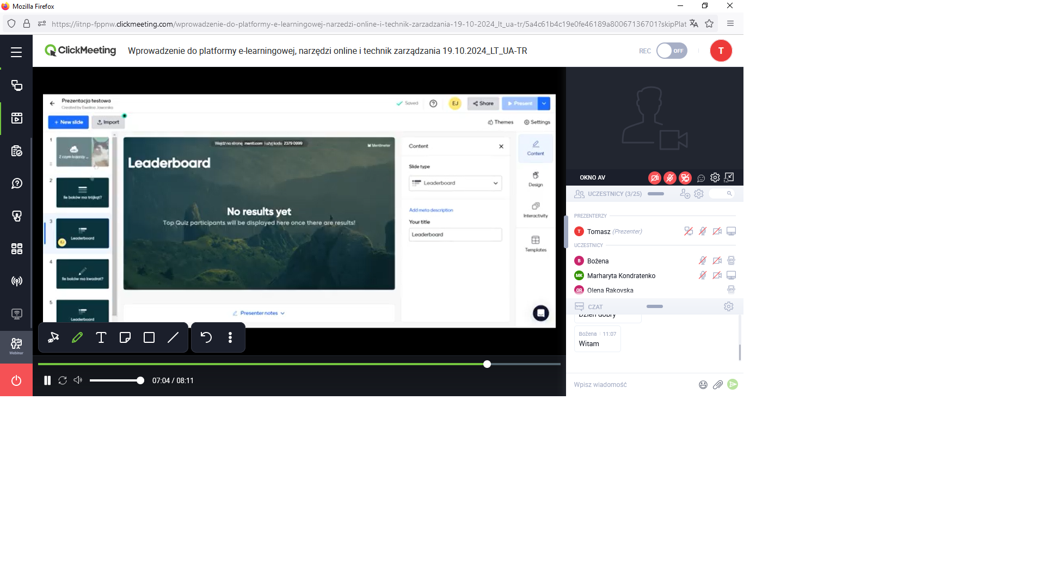This screenshot has width=1045, height=566.
Task: Click the invite participant icon
Action: pyautogui.click(x=685, y=194)
